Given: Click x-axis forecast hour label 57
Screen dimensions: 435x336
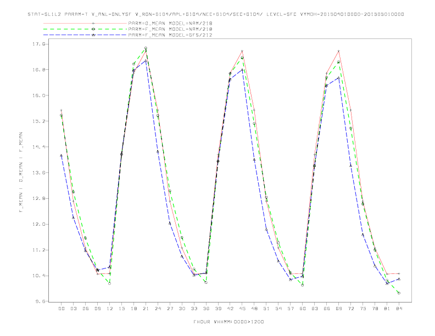Looking at the screenshot, I should pyautogui.click(x=291, y=309).
